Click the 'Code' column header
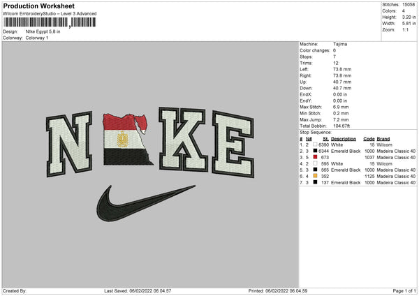Viewport: 419px width, 296px height. [x=369, y=139]
